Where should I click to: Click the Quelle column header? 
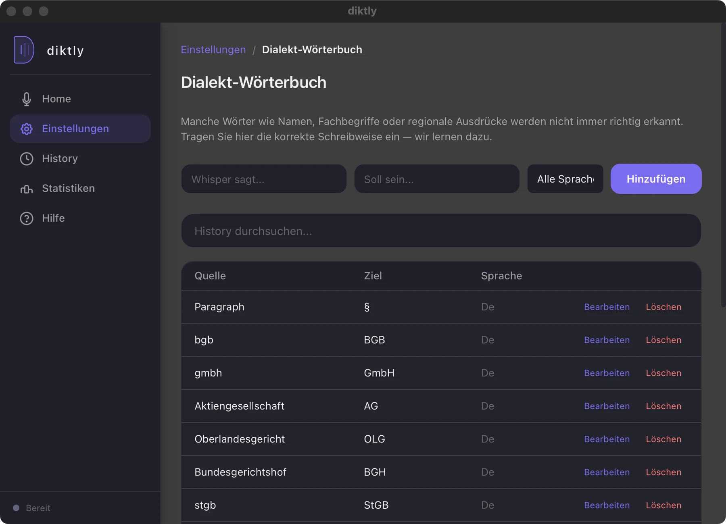point(210,276)
